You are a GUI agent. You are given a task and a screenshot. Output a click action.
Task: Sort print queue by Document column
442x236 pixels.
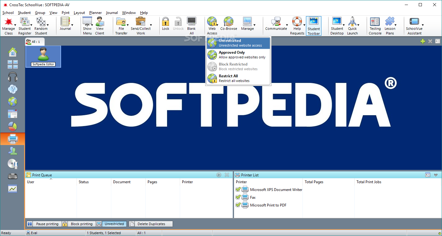[128, 182]
